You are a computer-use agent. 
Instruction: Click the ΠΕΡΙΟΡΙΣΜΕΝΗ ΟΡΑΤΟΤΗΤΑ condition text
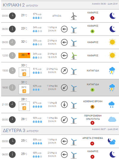(93, 117)
